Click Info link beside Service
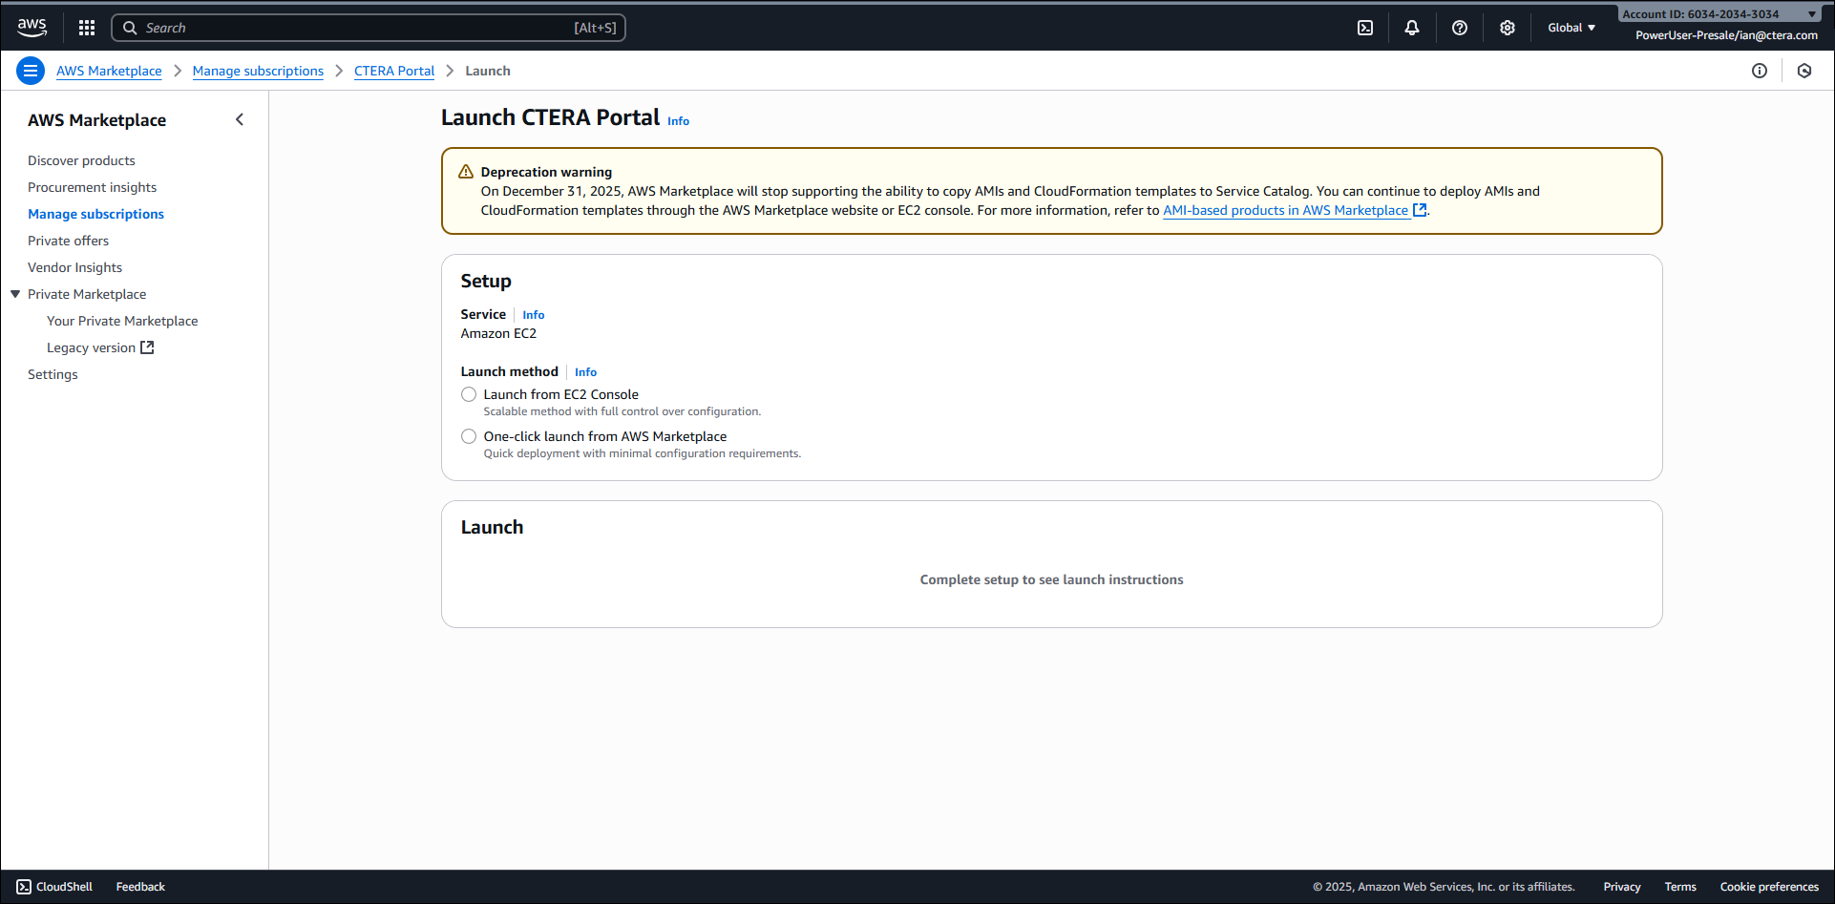Viewport: 1835px width, 904px height. pos(534,315)
